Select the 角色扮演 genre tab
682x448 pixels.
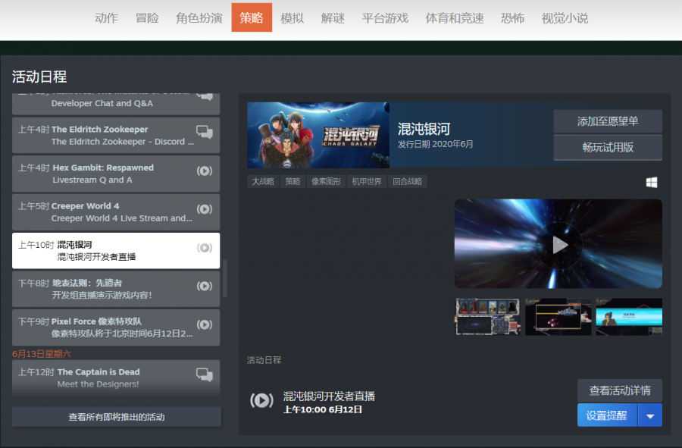coord(199,18)
